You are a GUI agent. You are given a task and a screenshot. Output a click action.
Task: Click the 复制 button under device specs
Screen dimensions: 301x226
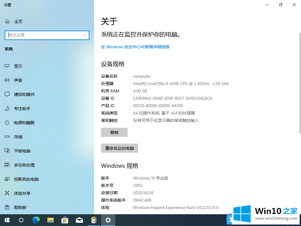click(114, 132)
